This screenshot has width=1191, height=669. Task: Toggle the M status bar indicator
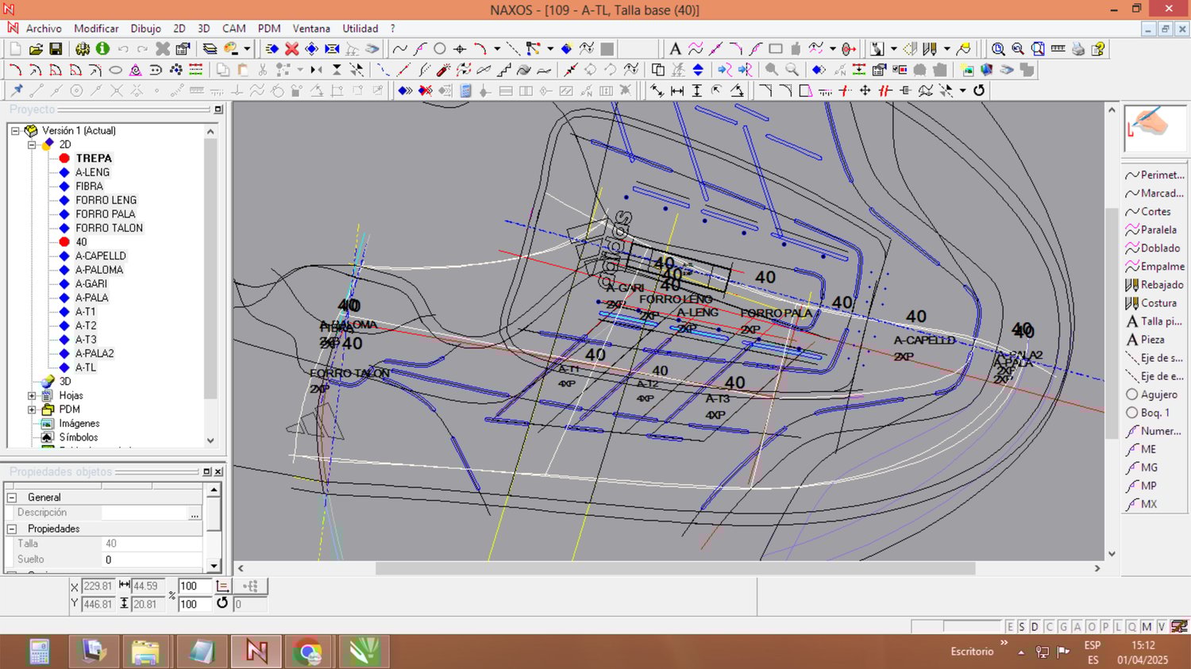(x=1147, y=627)
